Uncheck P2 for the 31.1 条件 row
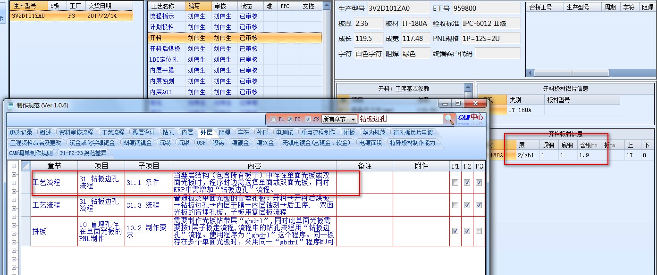This screenshot has height=275, width=657. coord(467,183)
